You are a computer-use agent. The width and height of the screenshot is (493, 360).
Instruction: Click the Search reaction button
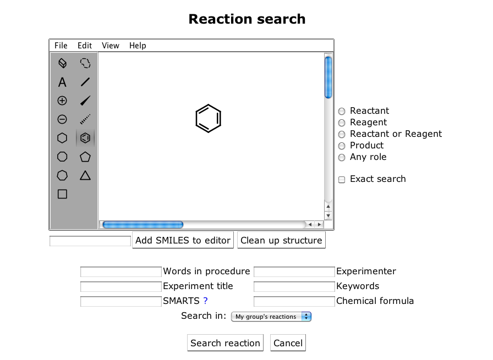(225, 343)
